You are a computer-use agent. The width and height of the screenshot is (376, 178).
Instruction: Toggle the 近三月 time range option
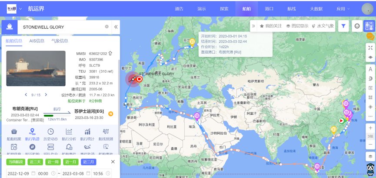click(89, 162)
